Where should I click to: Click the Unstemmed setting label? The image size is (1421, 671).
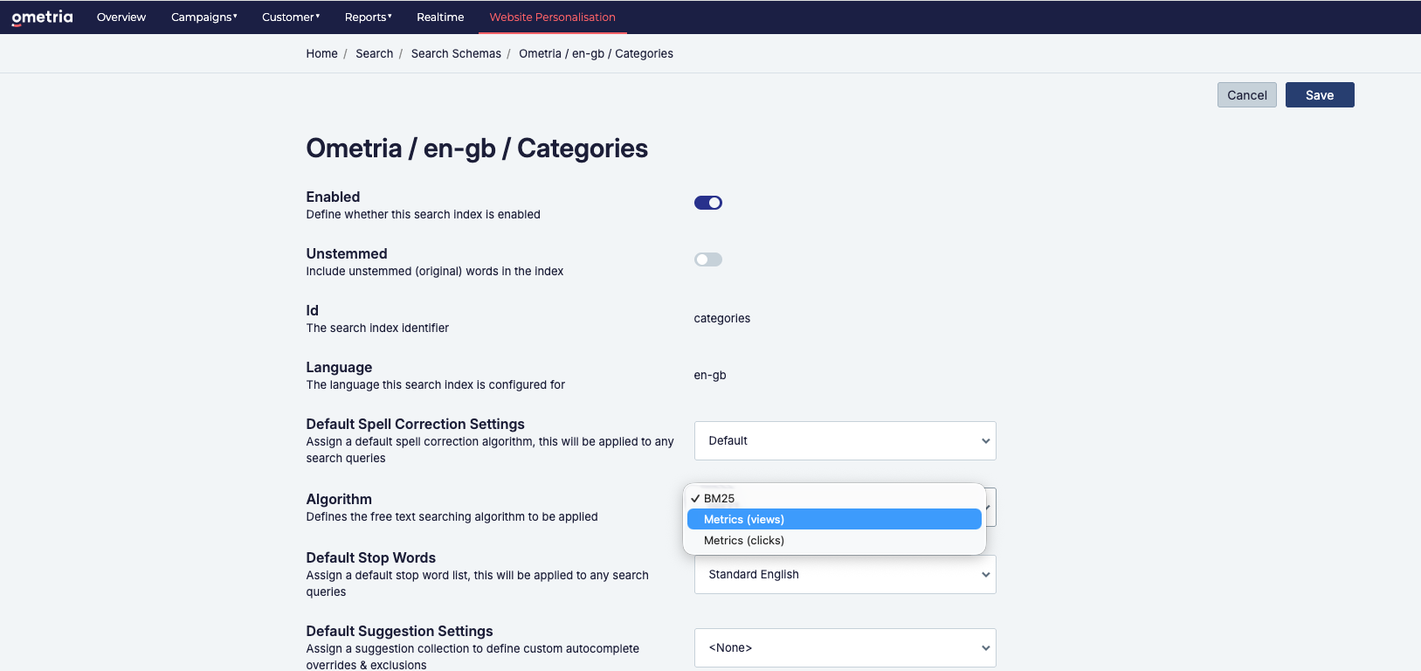[x=347, y=253]
